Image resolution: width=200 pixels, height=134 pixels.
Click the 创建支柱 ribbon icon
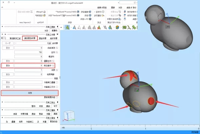(x=103, y=15)
